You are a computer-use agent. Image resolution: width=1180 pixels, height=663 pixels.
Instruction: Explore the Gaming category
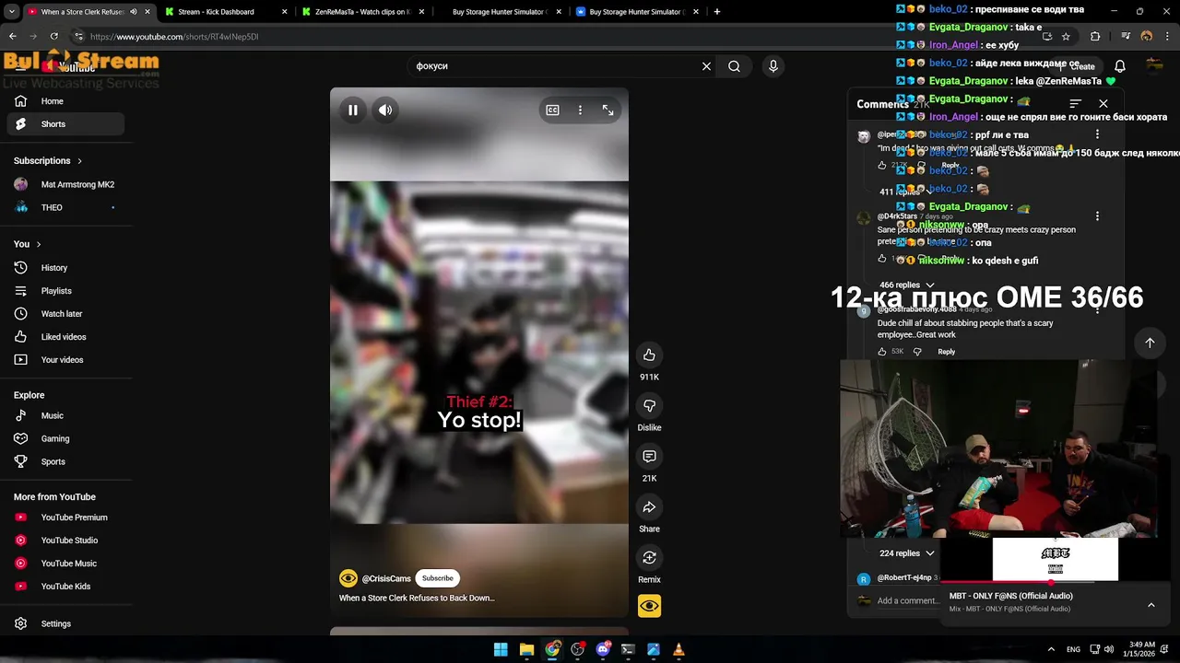[x=65, y=439]
